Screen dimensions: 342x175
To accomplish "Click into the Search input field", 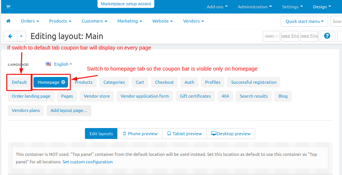I will click(336, 21).
